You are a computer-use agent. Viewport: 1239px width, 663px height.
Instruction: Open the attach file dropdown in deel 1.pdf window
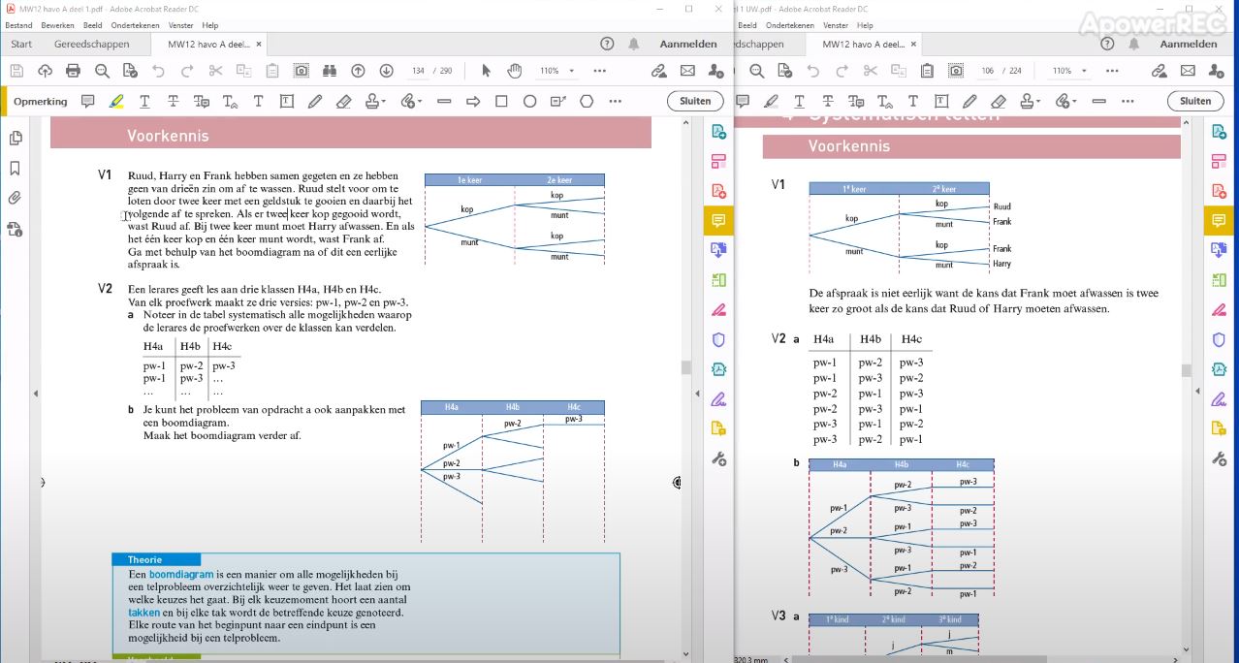(412, 101)
